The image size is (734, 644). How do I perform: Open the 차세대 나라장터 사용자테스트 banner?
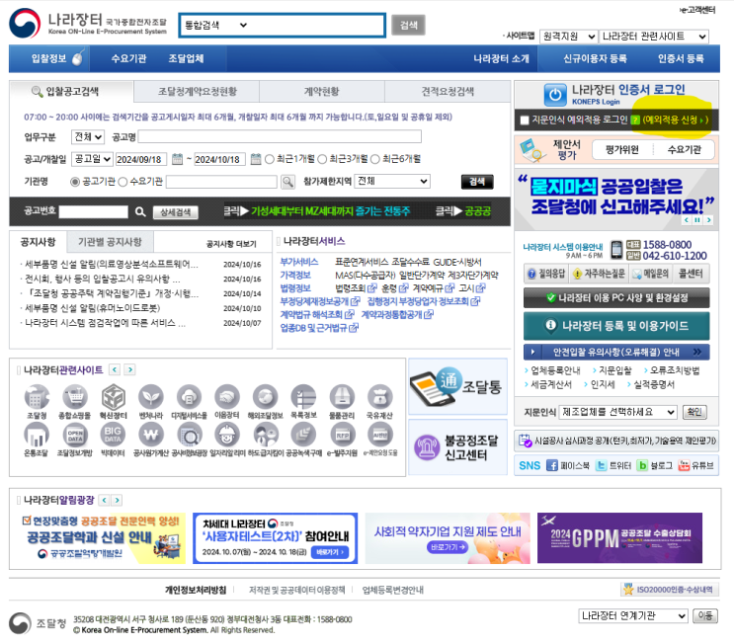(276, 538)
